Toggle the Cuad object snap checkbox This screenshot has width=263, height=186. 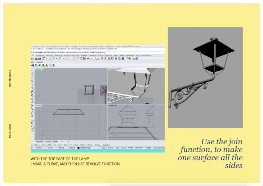(x=74, y=145)
